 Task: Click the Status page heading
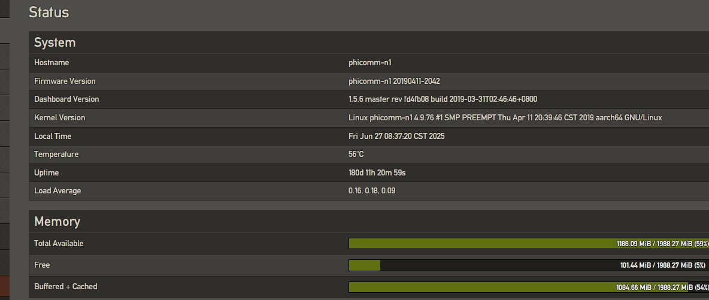point(49,12)
